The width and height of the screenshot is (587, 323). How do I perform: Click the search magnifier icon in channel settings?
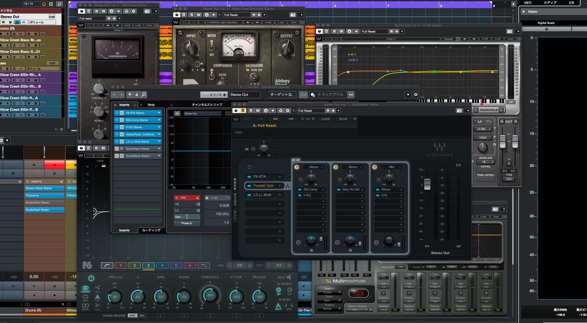[x=144, y=95]
